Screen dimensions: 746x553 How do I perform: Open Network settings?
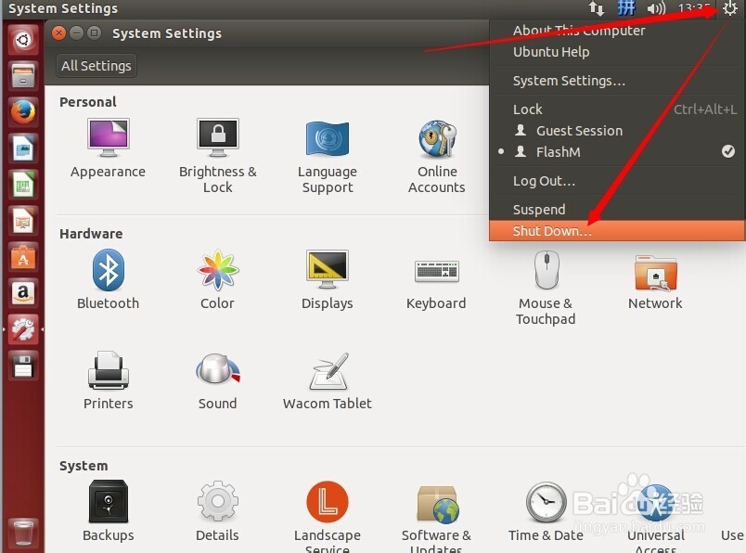pyautogui.click(x=655, y=283)
